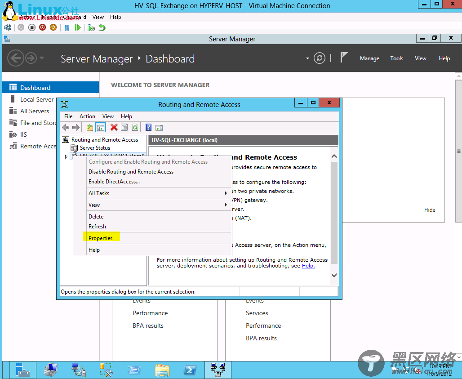
Task: Open Server Manager from the taskbar
Action: point(22,370)
